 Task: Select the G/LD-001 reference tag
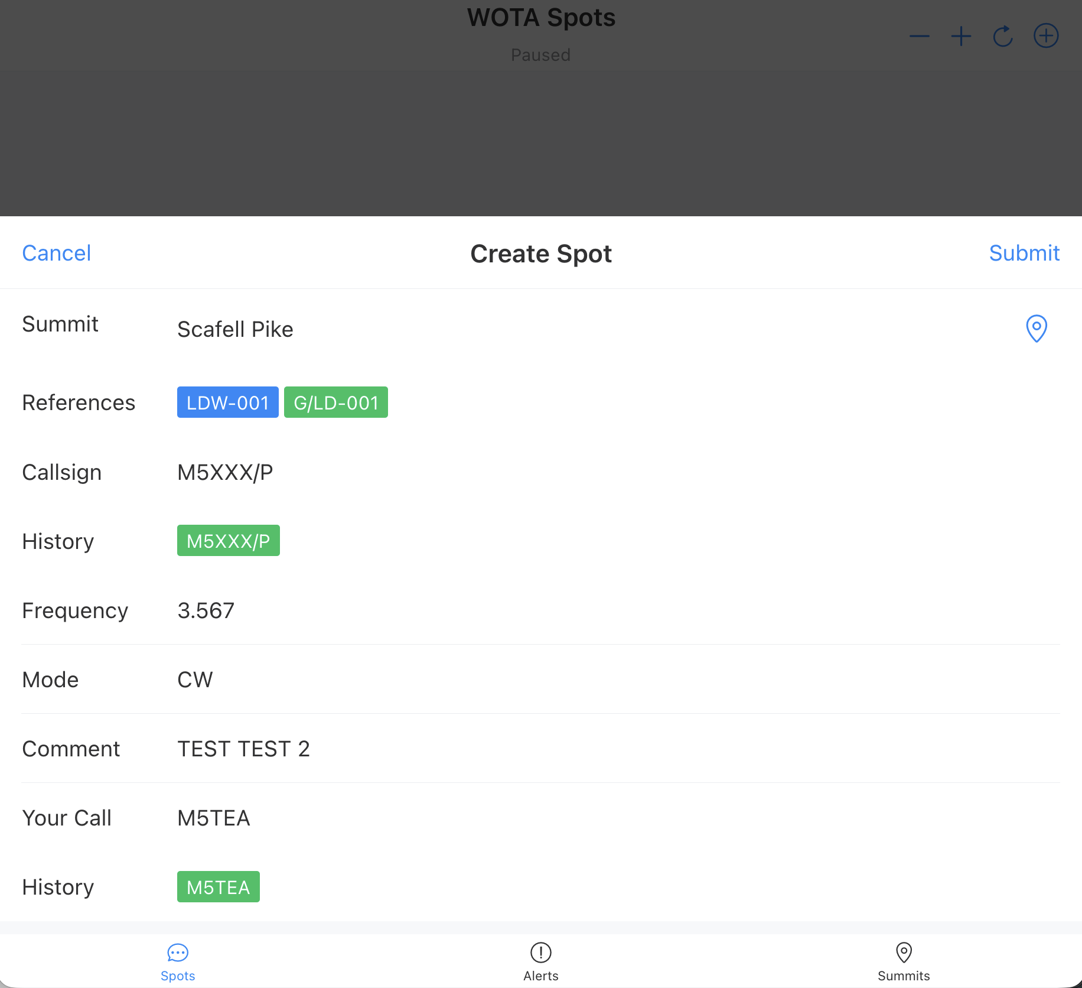pos(335,402)
